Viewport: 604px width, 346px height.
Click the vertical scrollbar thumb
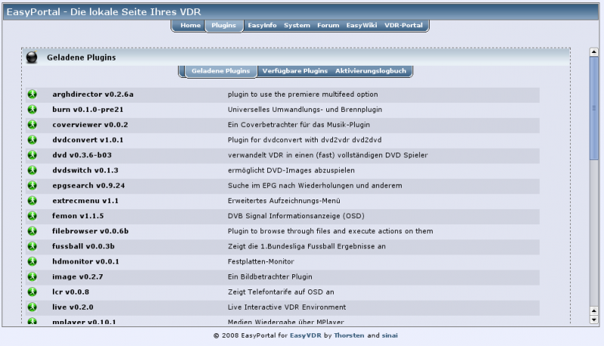593,110
